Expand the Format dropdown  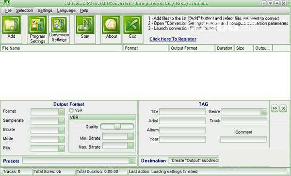click(x=62, y=112)
